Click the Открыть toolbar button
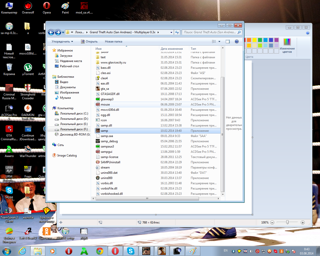This screenshot has width=320, height=256. tap(89, 41)
